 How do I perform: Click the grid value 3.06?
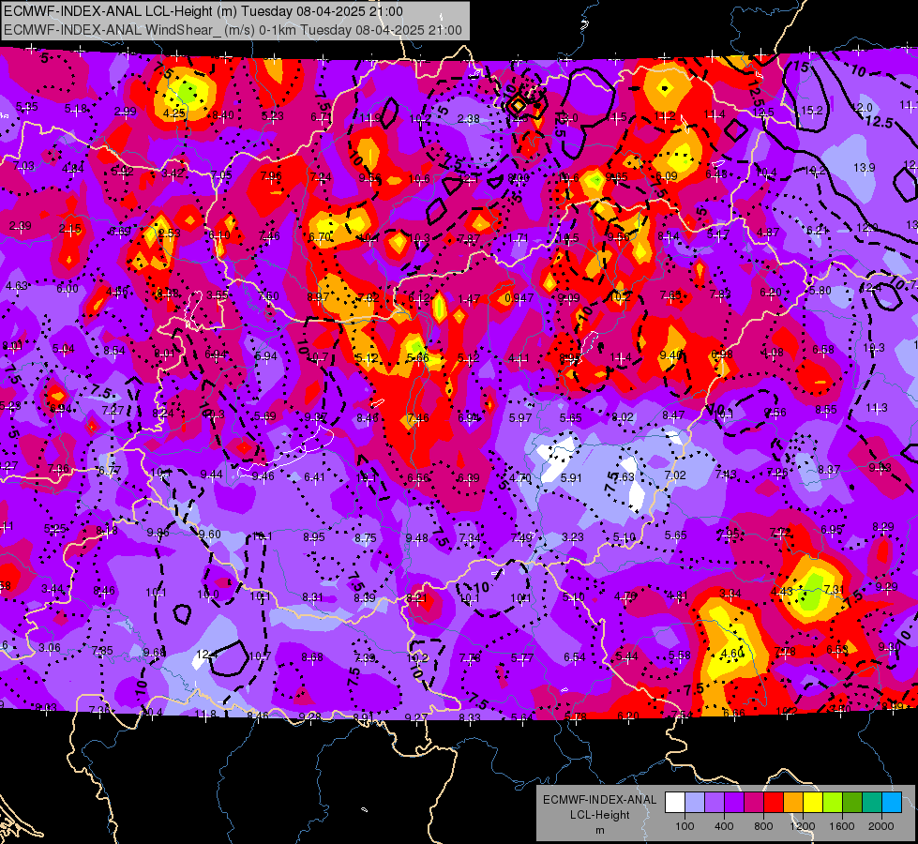(49, 648)
